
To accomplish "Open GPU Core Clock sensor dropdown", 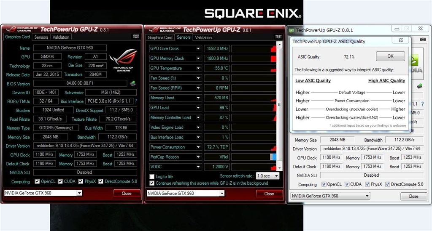I will tap(198, 49).
